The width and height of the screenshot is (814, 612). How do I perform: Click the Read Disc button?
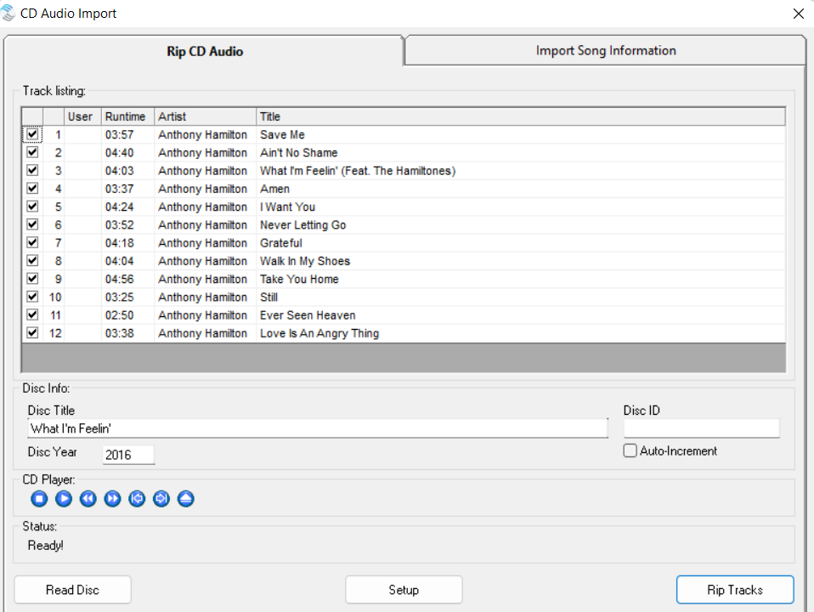pos(72,590)
